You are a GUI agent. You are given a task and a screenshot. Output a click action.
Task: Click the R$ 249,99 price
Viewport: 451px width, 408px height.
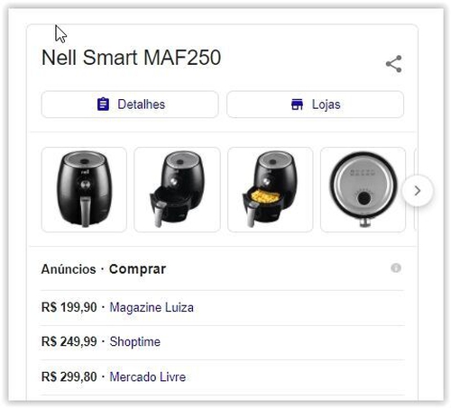click(69, 341)
